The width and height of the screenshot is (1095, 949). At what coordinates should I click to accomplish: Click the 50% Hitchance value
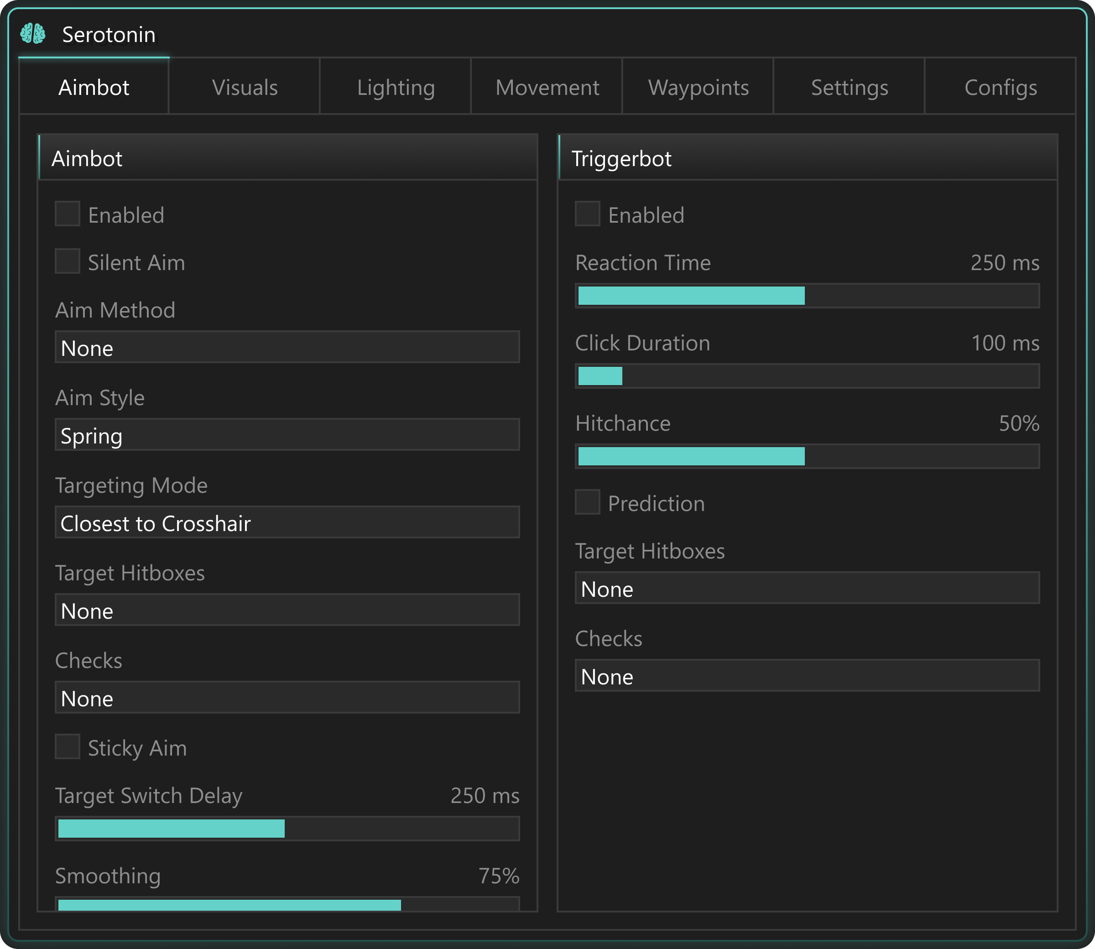1019,424
